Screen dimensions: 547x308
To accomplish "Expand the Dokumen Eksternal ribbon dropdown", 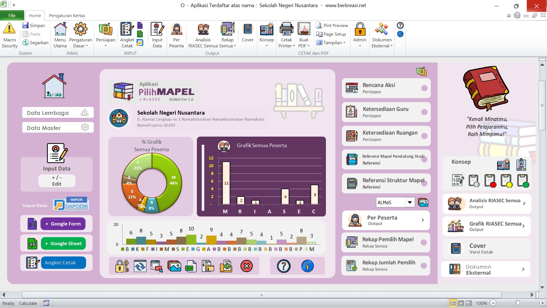I will coord(391,46).
